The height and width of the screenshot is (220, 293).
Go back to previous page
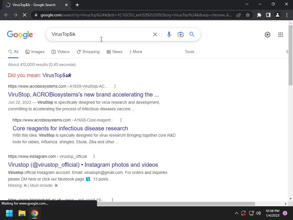(x=6, y=15)
